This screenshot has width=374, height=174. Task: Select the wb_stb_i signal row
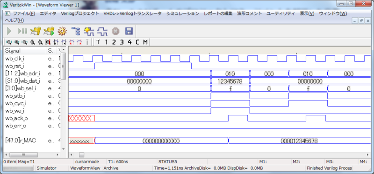point(32,96)
